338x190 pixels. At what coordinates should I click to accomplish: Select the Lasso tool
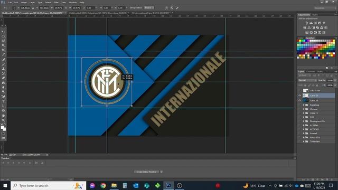(x=3, y=41)
